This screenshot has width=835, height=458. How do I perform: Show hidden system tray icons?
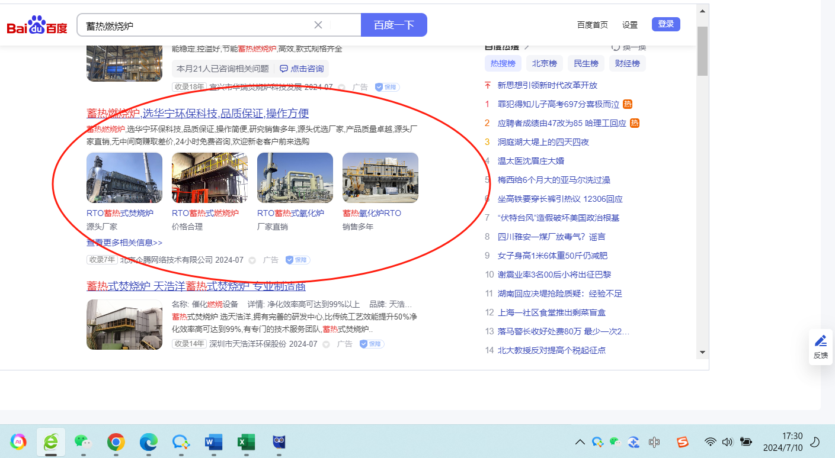point(580,442)
